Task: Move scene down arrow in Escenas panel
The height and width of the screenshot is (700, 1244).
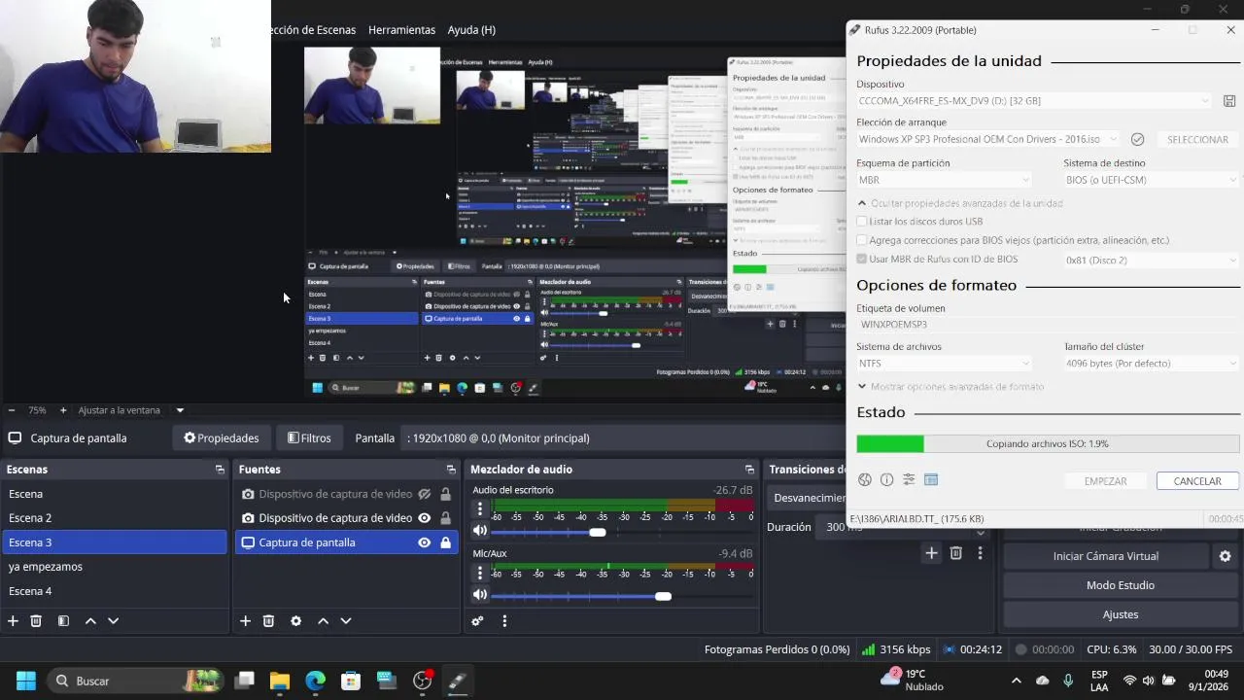Action: coord(113,620)
